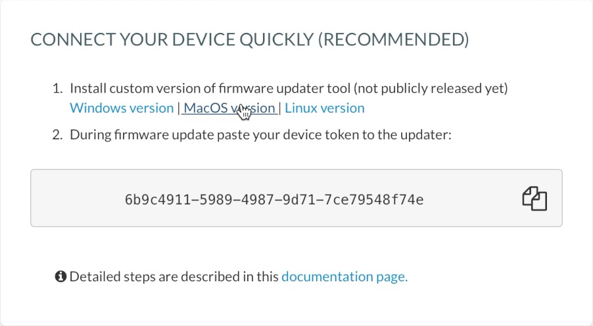Click the device token text 6b9c4911-5989-4987-9d71-7ce79548f74e
Image resolution: width=593 pixels, height=326 pixels.
pos(274,199)
